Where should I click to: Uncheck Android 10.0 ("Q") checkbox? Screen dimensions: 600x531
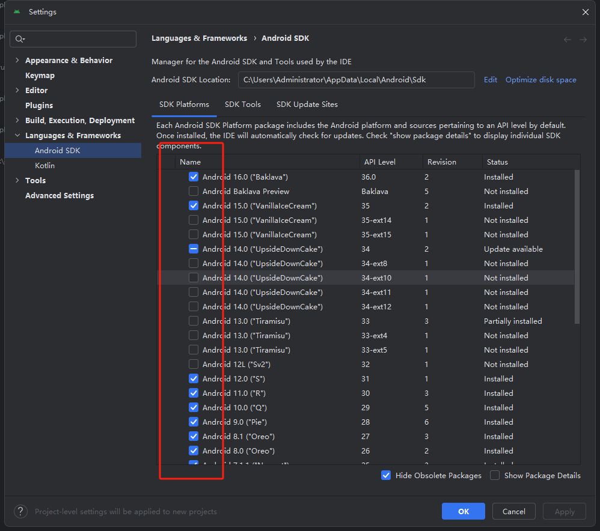tap(194, 407)
